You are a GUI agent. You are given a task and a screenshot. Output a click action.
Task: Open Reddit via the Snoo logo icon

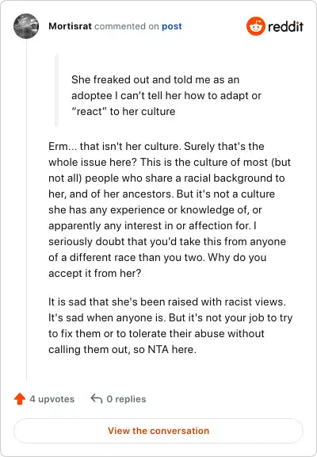255,26
